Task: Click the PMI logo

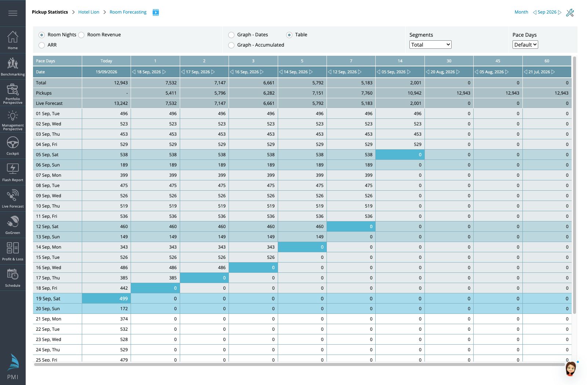Action: pyautogui.click(x=13, y=367)
